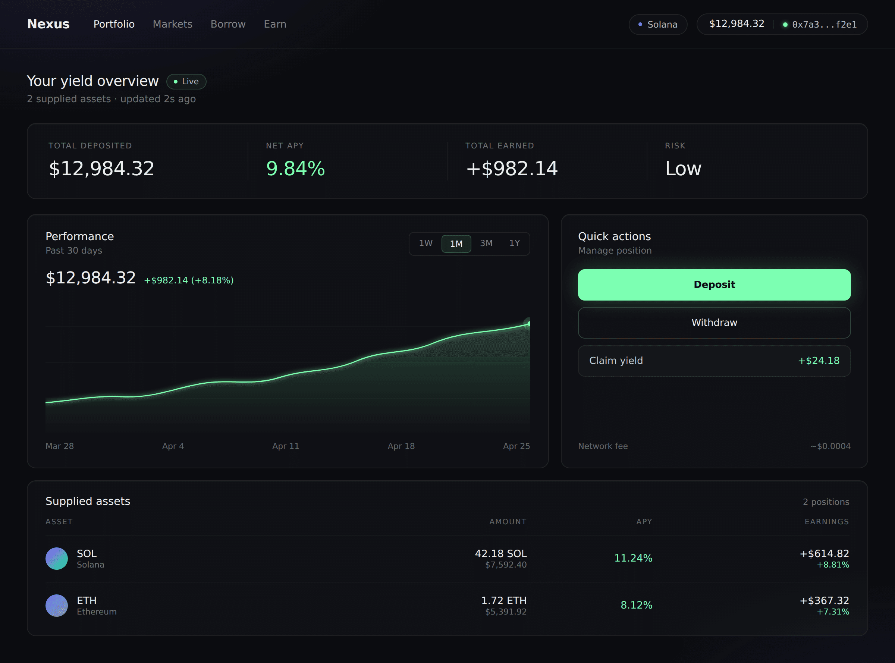The image size is (895, 663).
Task: Click the Total Deposited value $12,984.32
Action: point(101,169)
